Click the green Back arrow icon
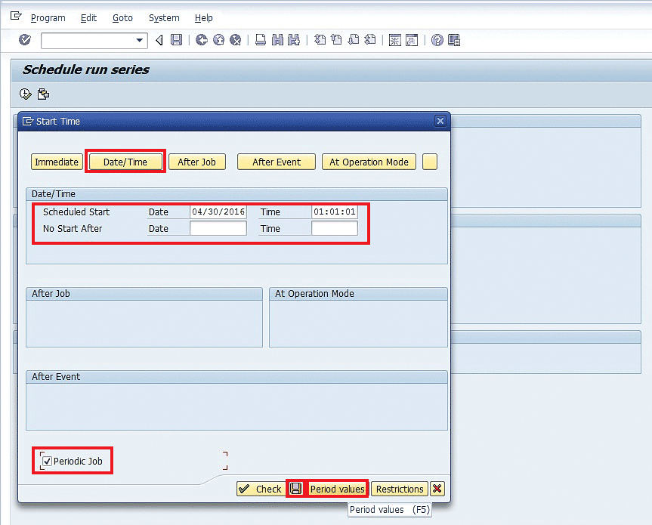Viewport: 652px width, 525px height. (x=201, y=40)
